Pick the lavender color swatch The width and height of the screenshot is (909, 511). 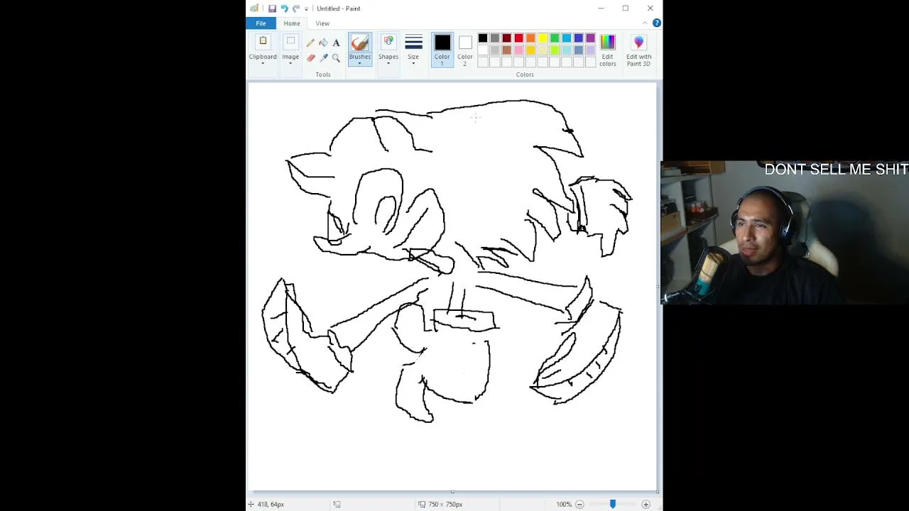[x=590, y=50]
